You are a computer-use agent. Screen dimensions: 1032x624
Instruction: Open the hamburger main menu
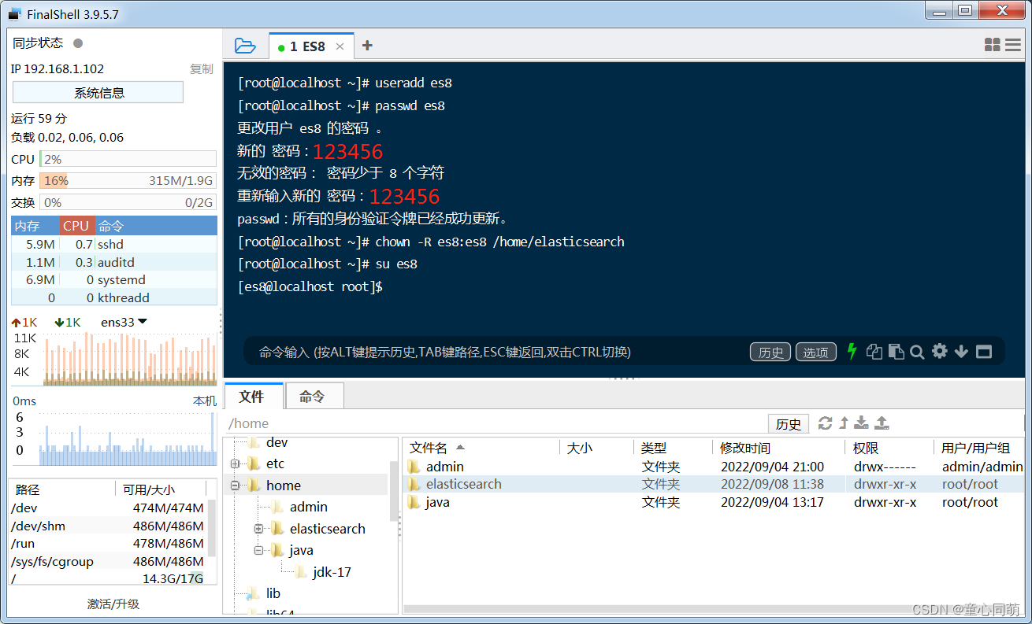1013,46
